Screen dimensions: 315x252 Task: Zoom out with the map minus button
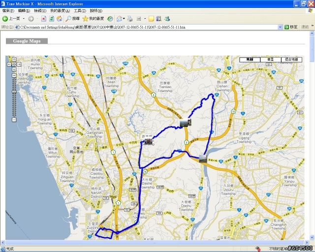(x=14, y=120)
